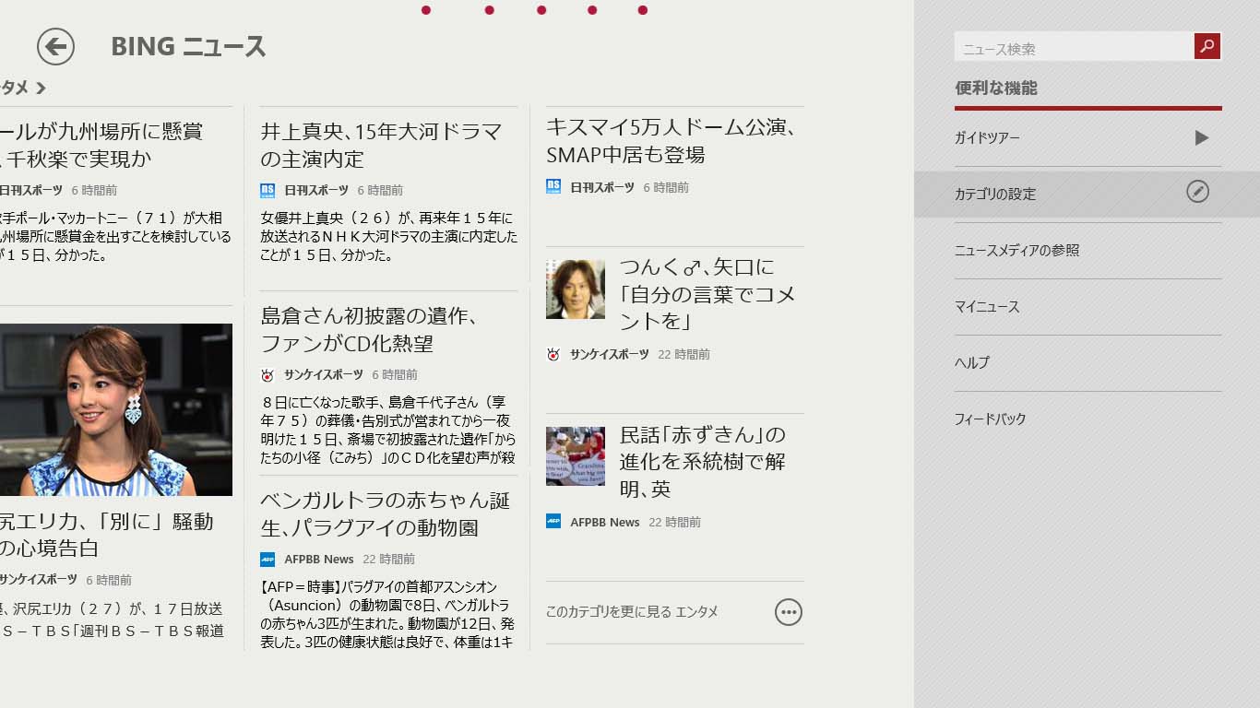The image size is (1260, 708).
Task: Go back with the circled arrow button
Action: click(x=55, y=46)
